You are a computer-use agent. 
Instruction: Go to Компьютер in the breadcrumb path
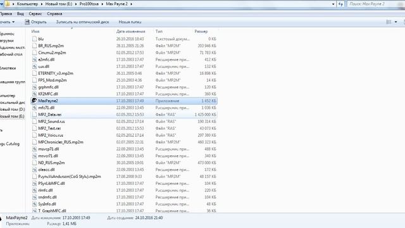tap(27, 4)
